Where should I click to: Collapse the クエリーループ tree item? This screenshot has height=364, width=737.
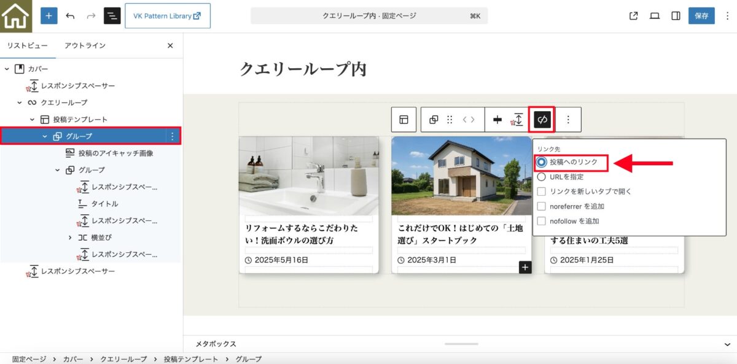click(x=20, y=103)
